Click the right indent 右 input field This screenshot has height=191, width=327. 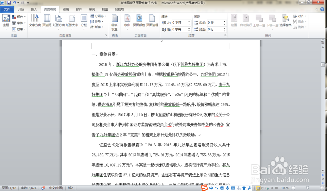coord(180,29)
